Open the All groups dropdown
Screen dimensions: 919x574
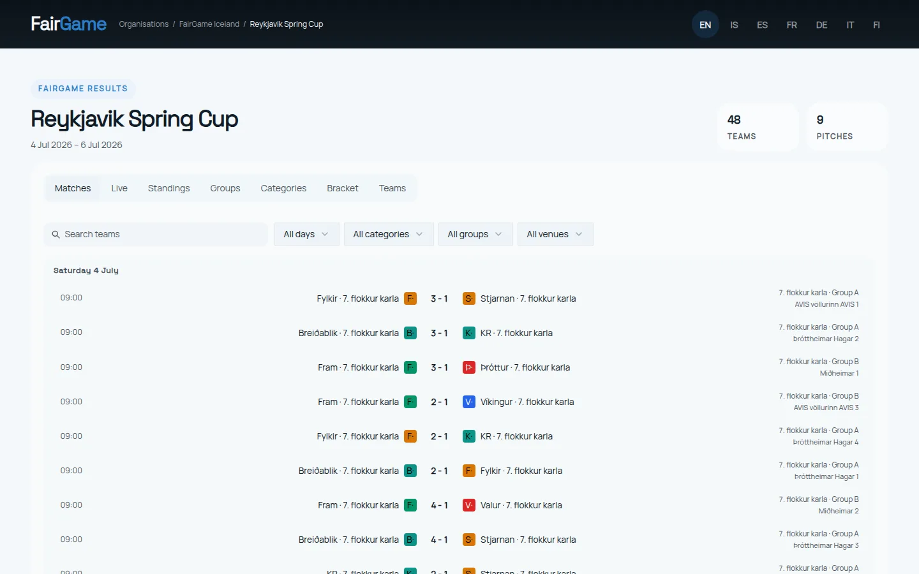coord(475,234)
